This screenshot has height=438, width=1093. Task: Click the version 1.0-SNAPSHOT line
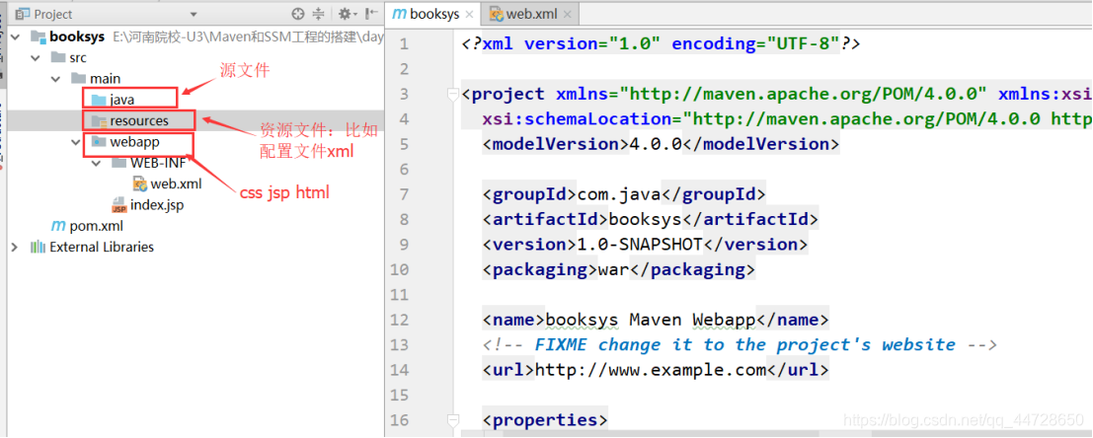(645, 245)
